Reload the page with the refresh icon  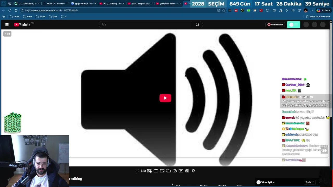coord(10,10)
